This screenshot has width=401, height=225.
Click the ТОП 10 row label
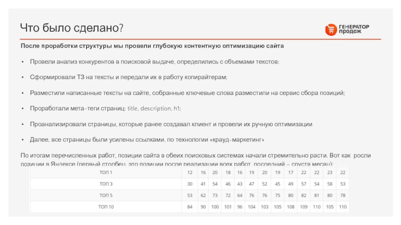coord(106,206)
